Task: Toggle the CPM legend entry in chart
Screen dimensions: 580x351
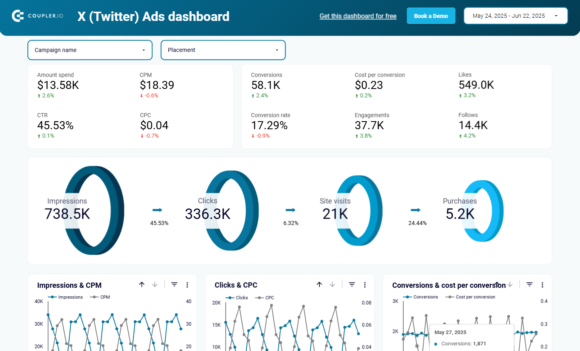Action: pyautogui.click(x=100, y=297)
